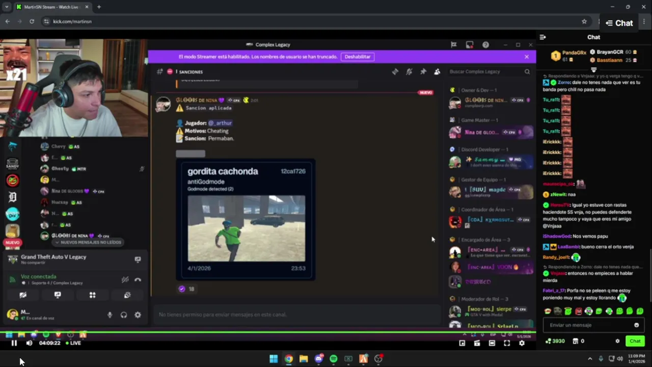Open the antiGodmode screenshot embed image
Viewport: 652px width, 367px height.
coord(247,228)
